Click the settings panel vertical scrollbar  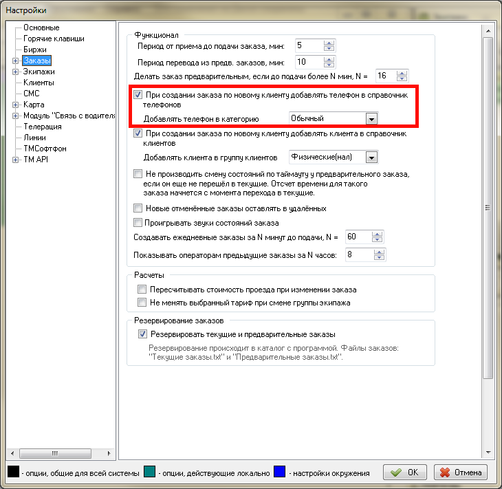tap(488, 206)
